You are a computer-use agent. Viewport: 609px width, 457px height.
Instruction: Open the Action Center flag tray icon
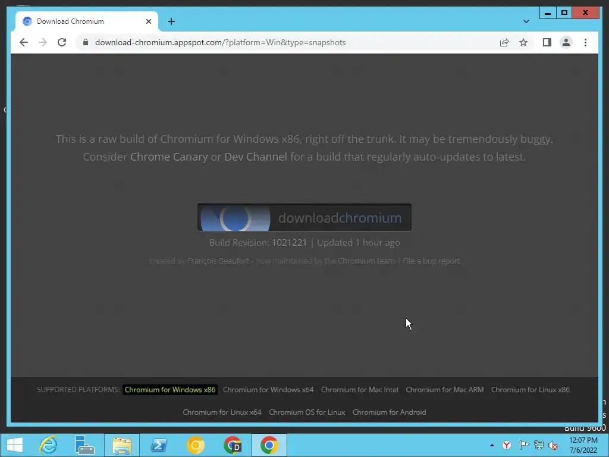click(523, 445)
